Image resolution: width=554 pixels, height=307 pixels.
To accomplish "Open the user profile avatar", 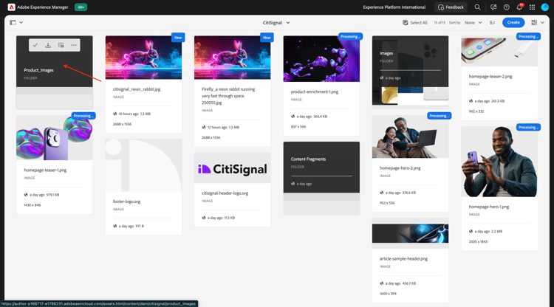I will tap(545, 7).
